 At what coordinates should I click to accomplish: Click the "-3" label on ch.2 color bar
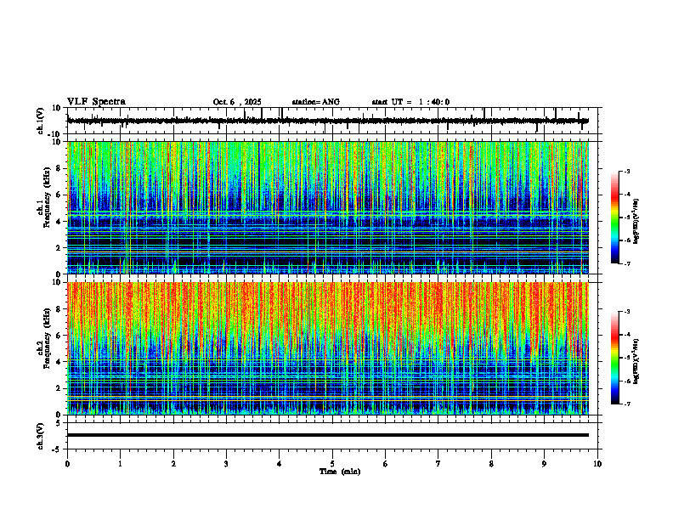click(x=627, y=312)
